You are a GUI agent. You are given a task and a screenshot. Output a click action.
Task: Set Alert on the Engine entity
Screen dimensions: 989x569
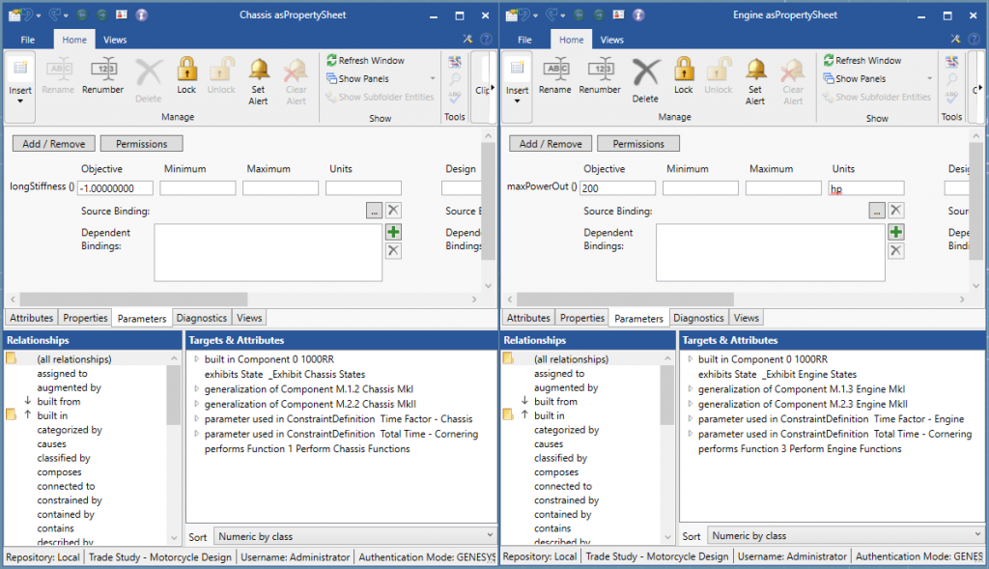(754, 77)
